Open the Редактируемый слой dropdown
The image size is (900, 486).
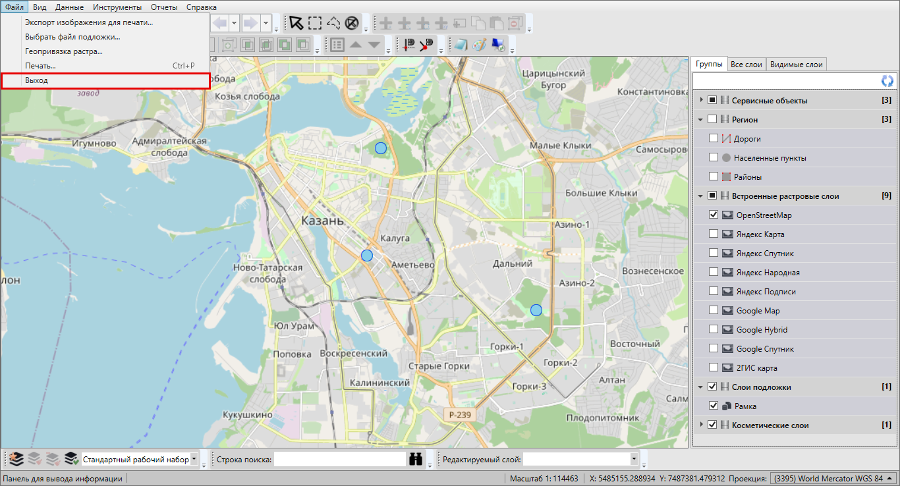[634, 460]
